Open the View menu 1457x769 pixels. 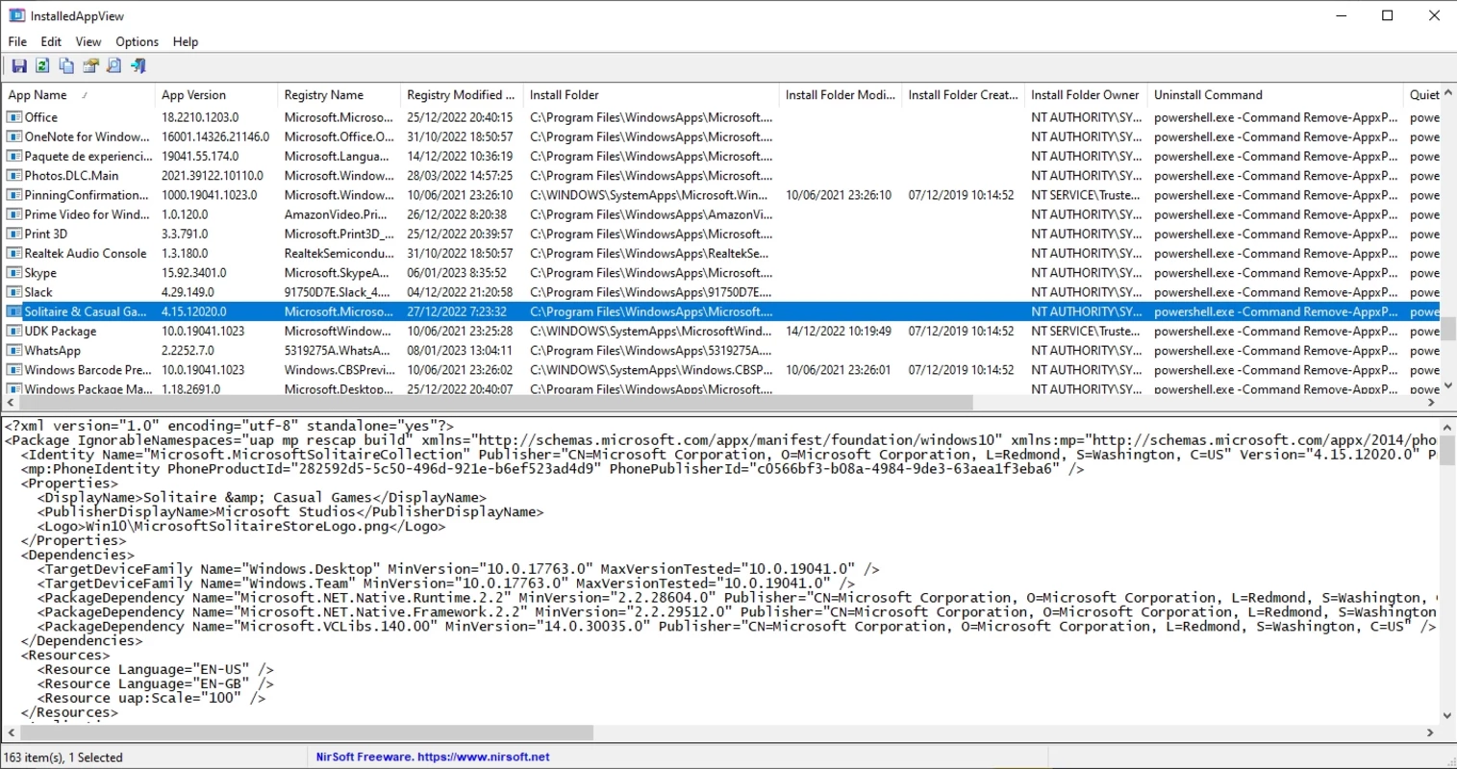[88, 41]
